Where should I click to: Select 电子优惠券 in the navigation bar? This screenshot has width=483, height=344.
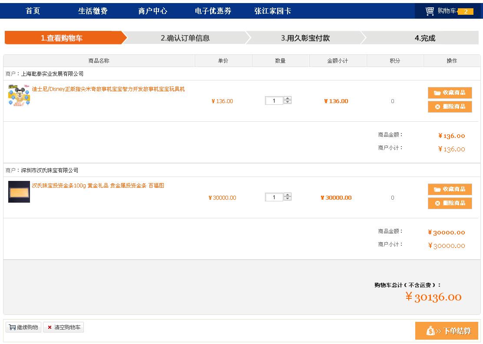pyautogui.click(x=213, y=11)
